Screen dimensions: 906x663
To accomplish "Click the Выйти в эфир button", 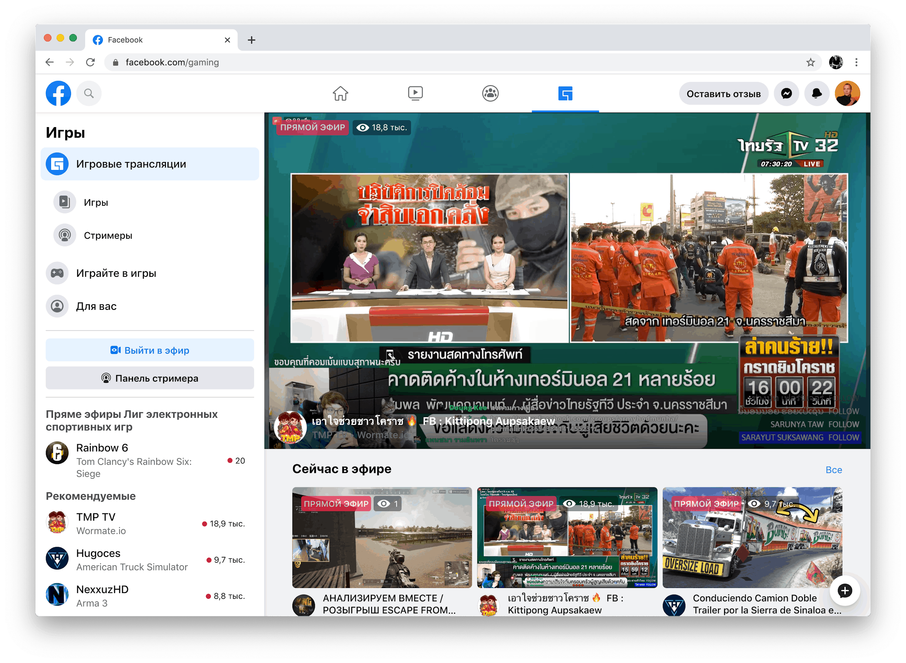I will (x=150, y=350).
